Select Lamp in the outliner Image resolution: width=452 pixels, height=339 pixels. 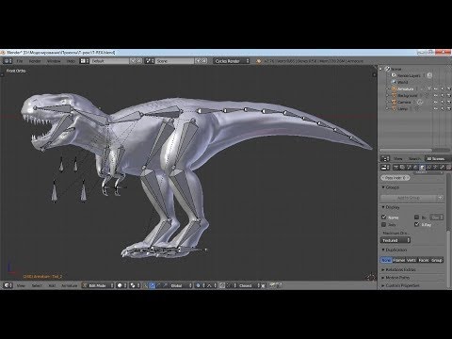tap(402, 108)
